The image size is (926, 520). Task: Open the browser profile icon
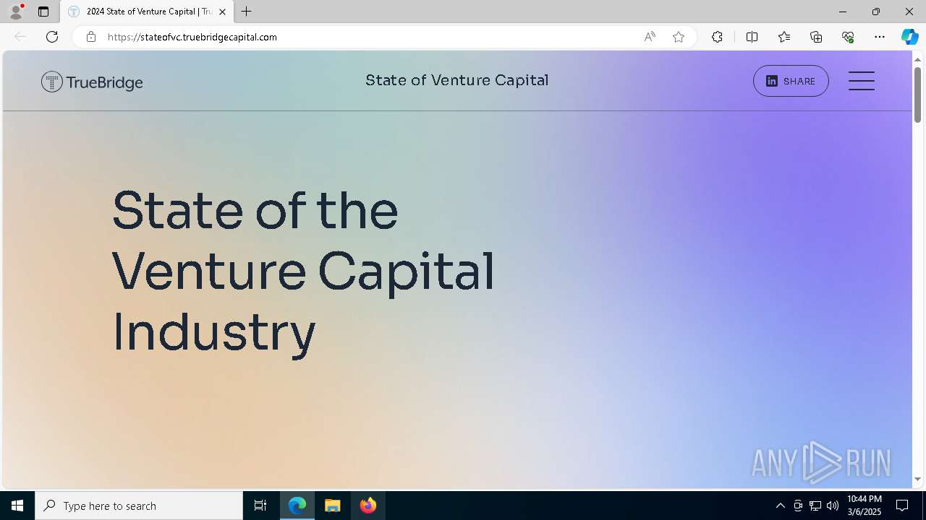(16, 12)
